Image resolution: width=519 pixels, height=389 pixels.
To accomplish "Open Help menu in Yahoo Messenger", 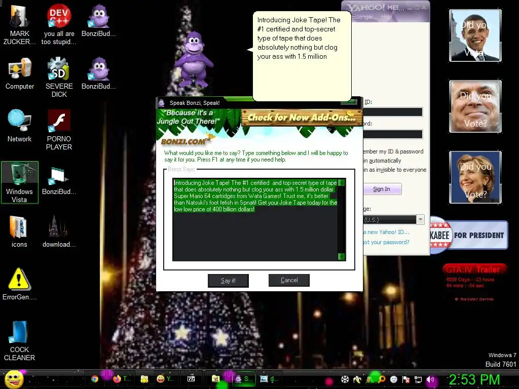I will coord(387,17).
